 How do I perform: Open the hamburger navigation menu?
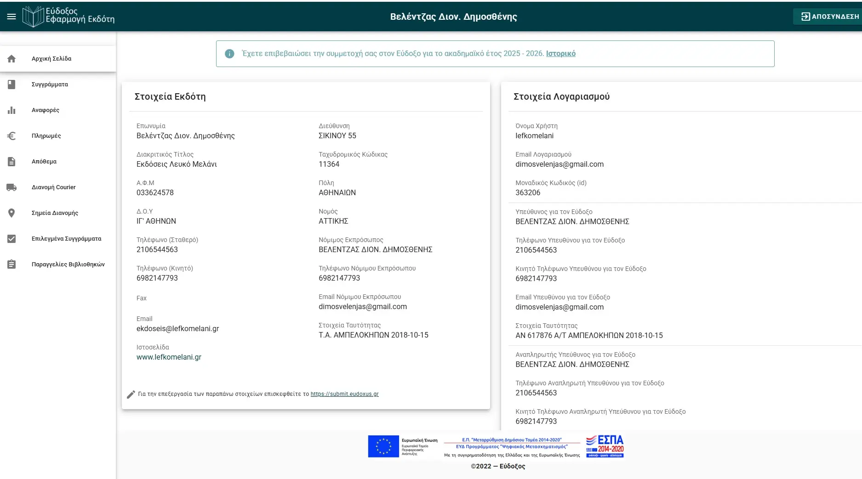(11, 17)
